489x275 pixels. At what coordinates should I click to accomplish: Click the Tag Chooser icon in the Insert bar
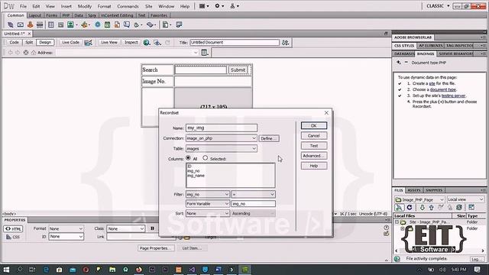tap(179, 24)
